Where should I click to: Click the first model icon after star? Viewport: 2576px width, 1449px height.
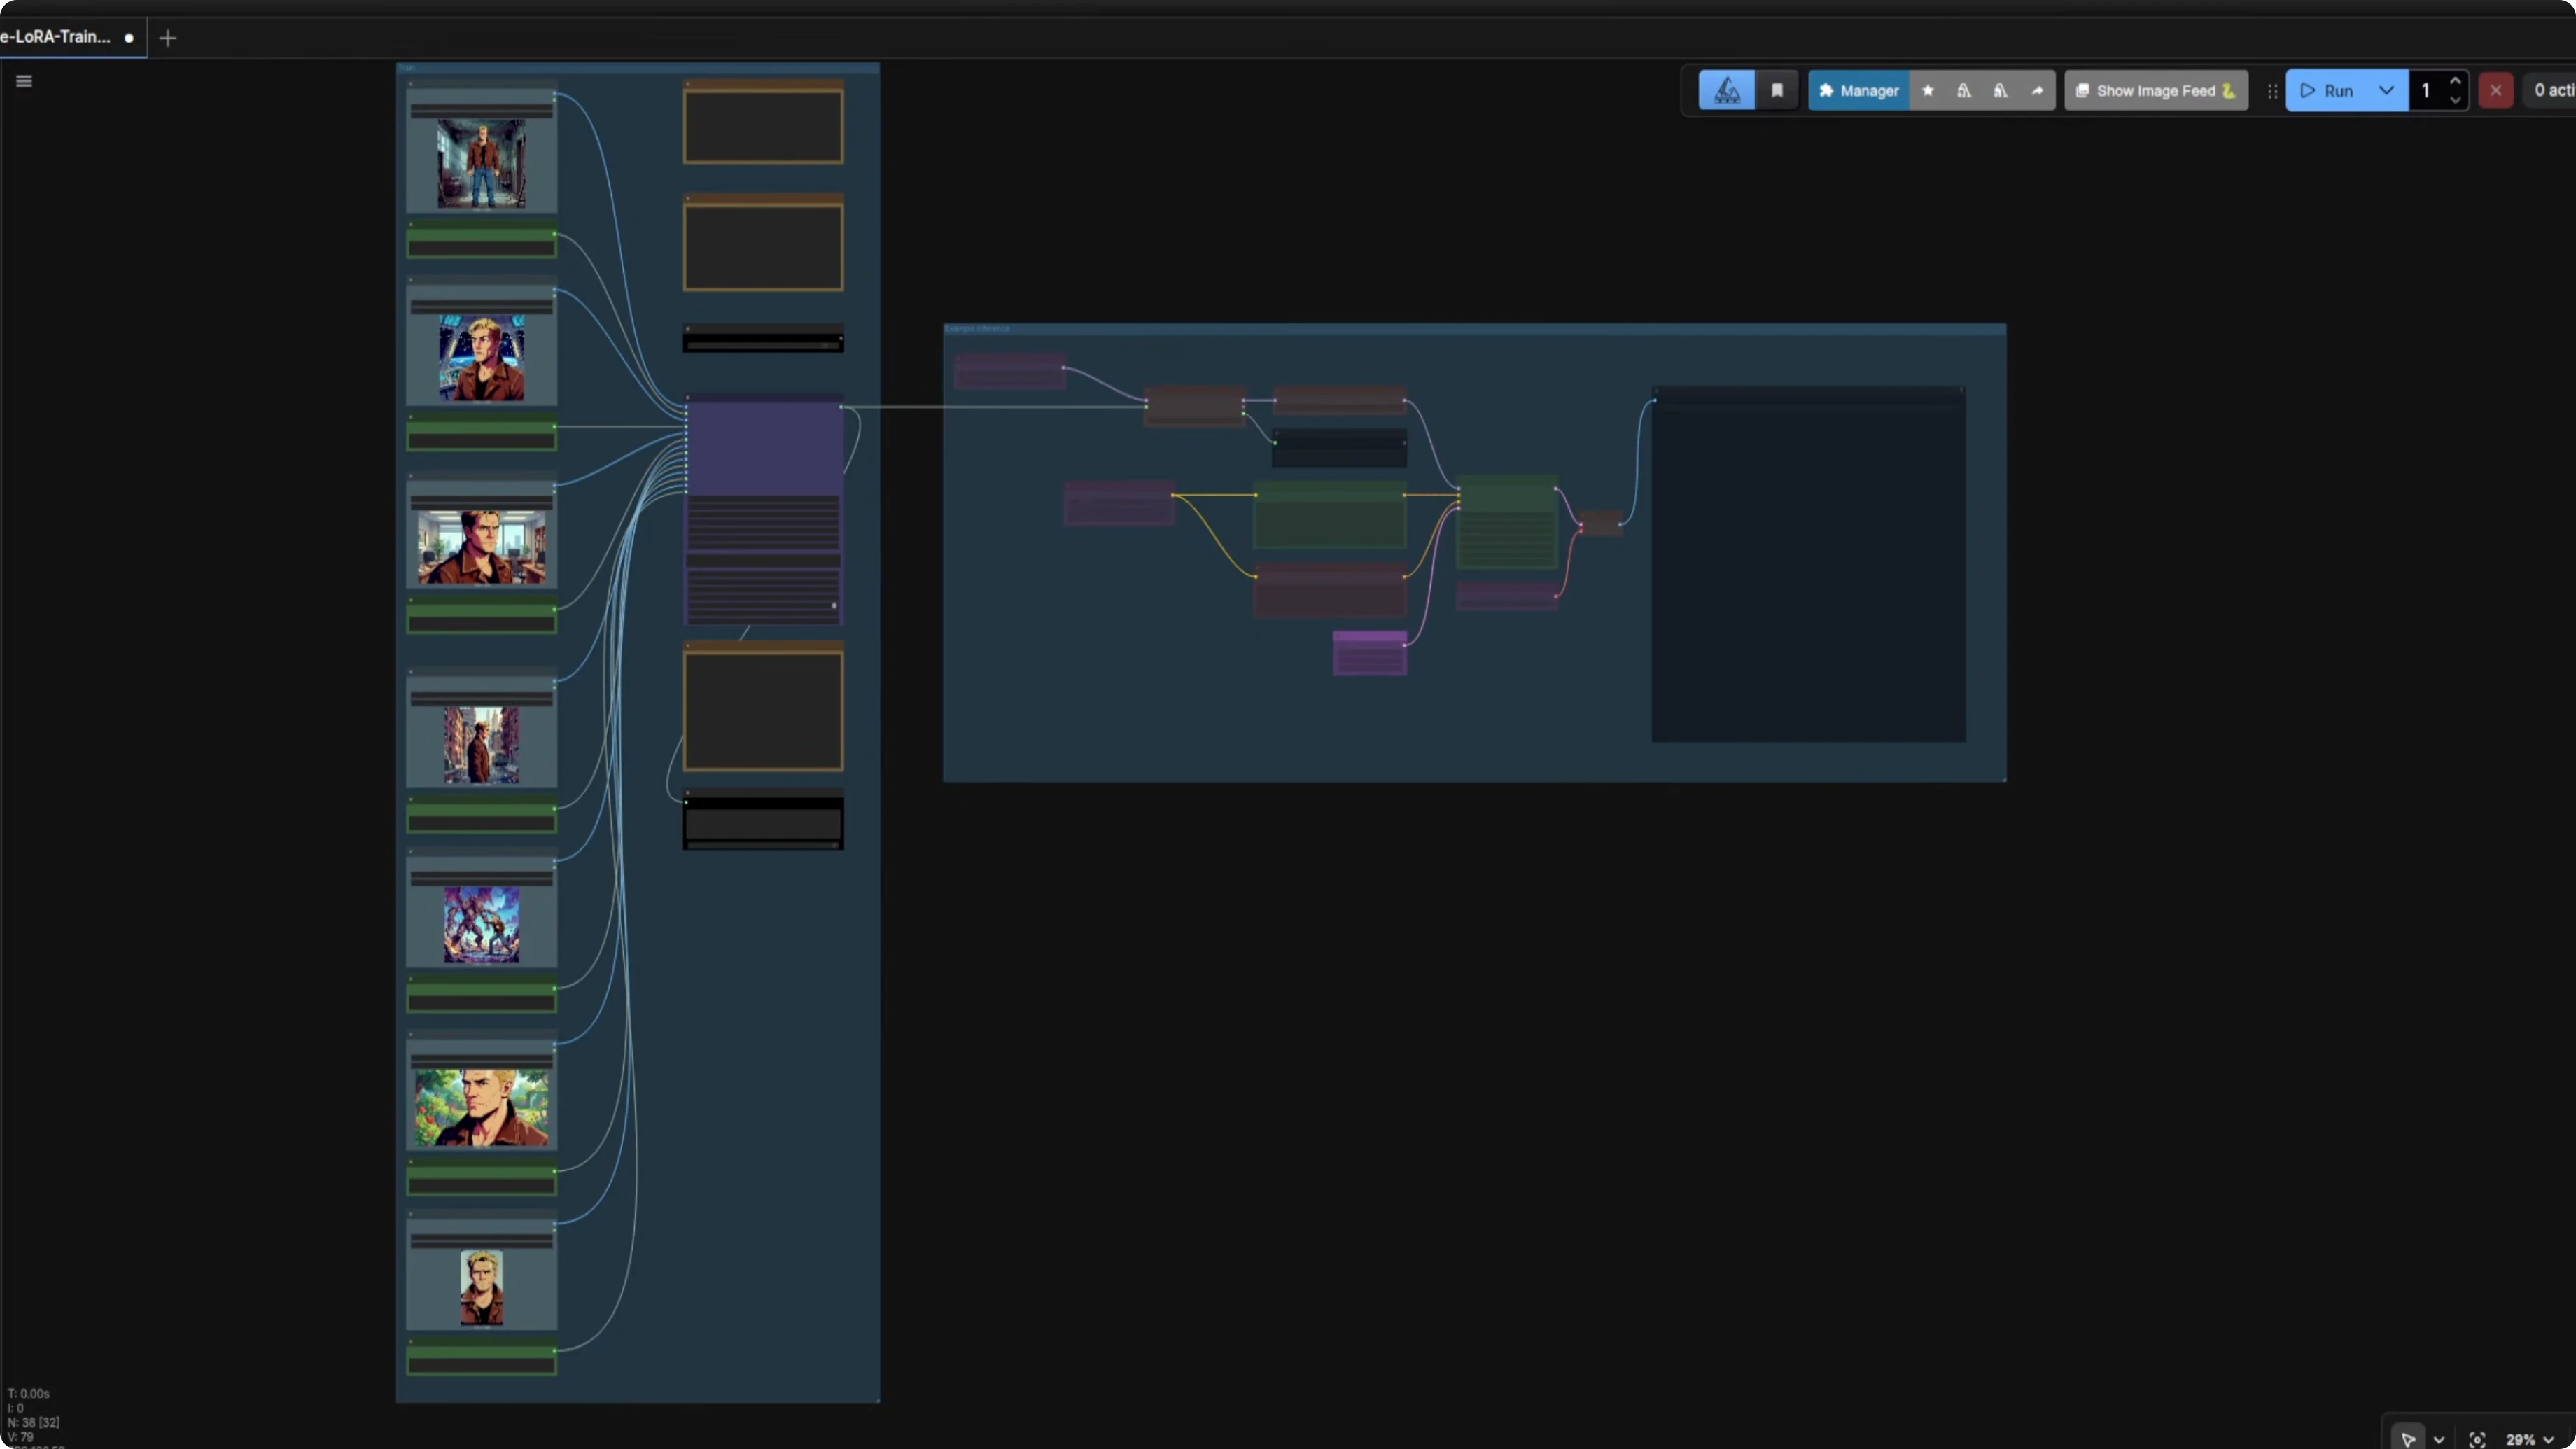coord(1964,91)
